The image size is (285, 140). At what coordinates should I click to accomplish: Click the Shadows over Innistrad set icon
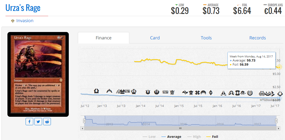(x=231, y=93)
